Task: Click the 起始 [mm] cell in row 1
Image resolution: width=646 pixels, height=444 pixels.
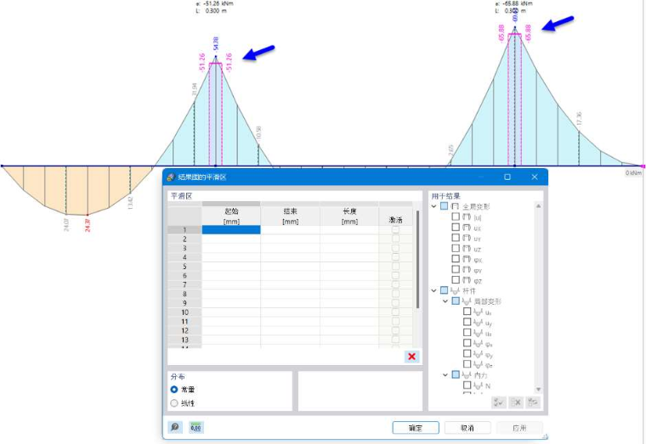Action: pyautogui.click(x=231, y=229)
